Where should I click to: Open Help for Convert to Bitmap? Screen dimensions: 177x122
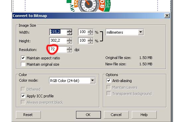pyautogui.click(x=144, y=115)
